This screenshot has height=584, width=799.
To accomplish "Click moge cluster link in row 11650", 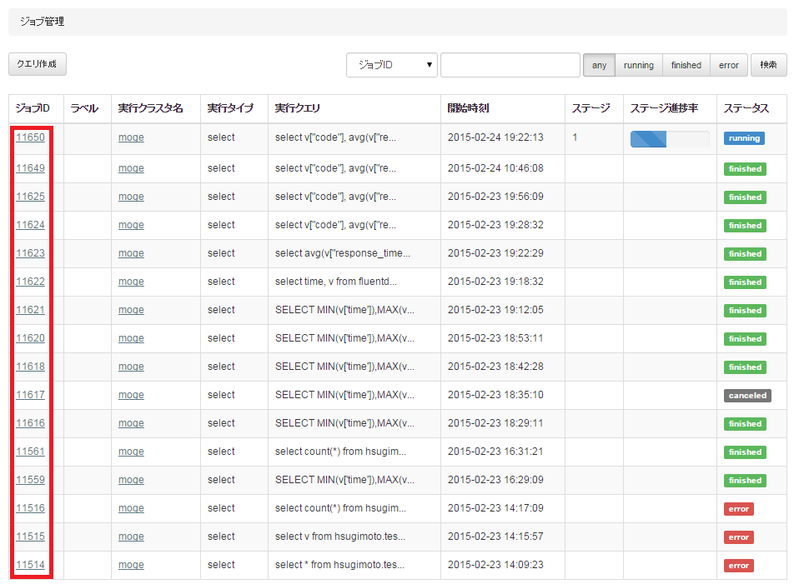I will 131,137.
